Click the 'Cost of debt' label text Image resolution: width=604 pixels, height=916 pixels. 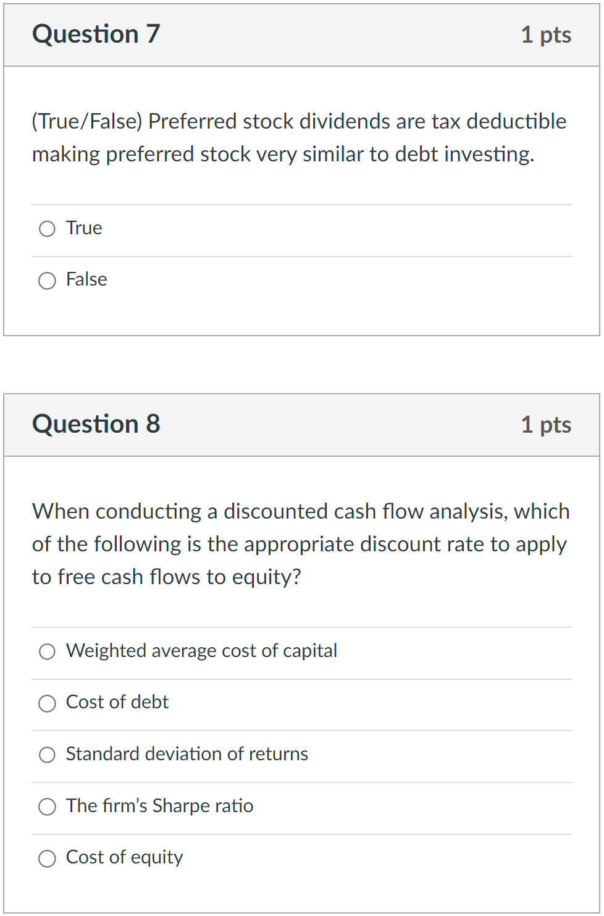click(x=117, y=702)
